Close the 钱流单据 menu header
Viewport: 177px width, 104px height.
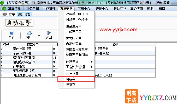pos(66,9)
